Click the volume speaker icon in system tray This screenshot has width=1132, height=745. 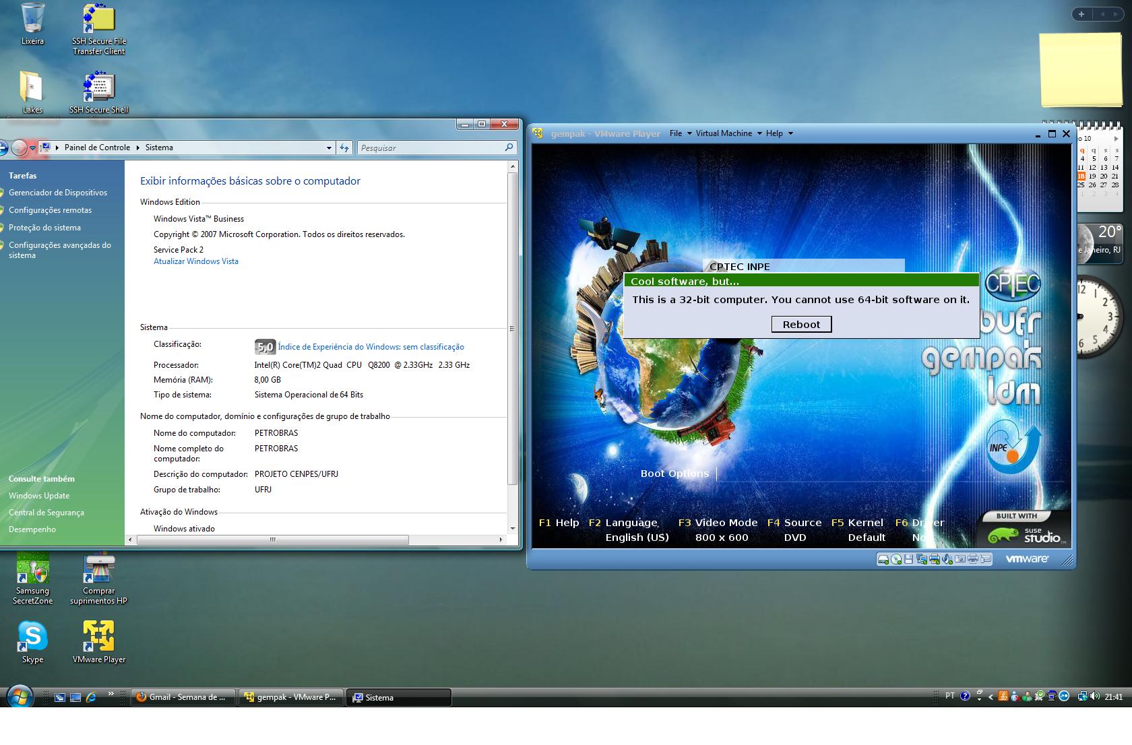tap(1094, 697)
